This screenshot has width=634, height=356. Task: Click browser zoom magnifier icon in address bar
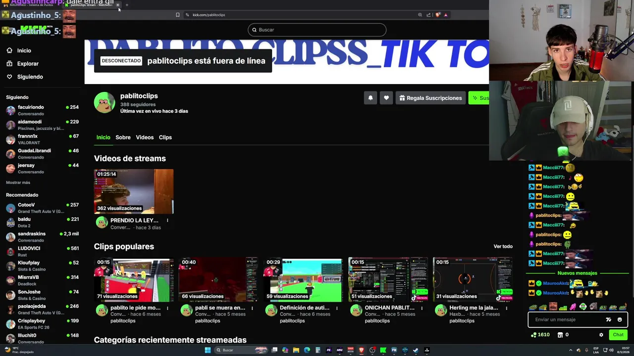(420, 15)
